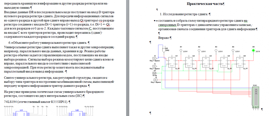Click 'Key = Space' label under the D key
The height and width of the screenshot is (116, 269).
tap(155, 61)
